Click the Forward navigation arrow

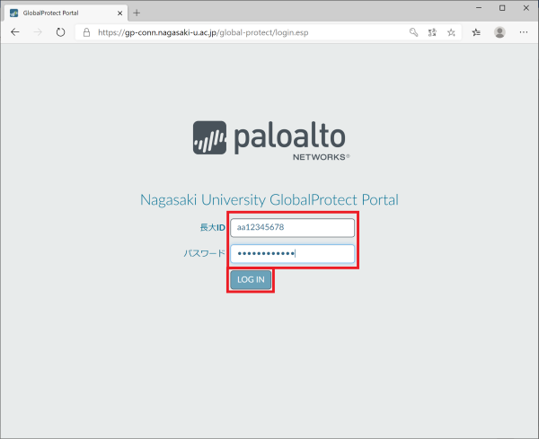coord(37,31)
